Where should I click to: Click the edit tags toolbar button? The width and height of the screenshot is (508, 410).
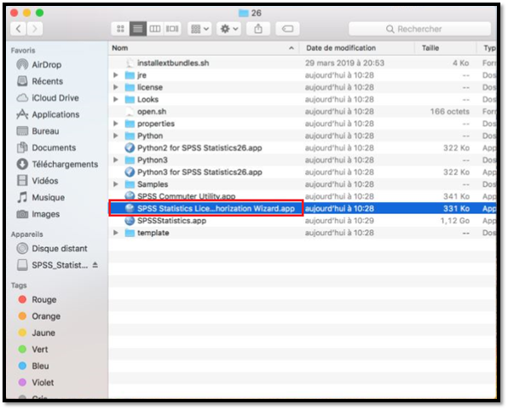tap(287, 29)
